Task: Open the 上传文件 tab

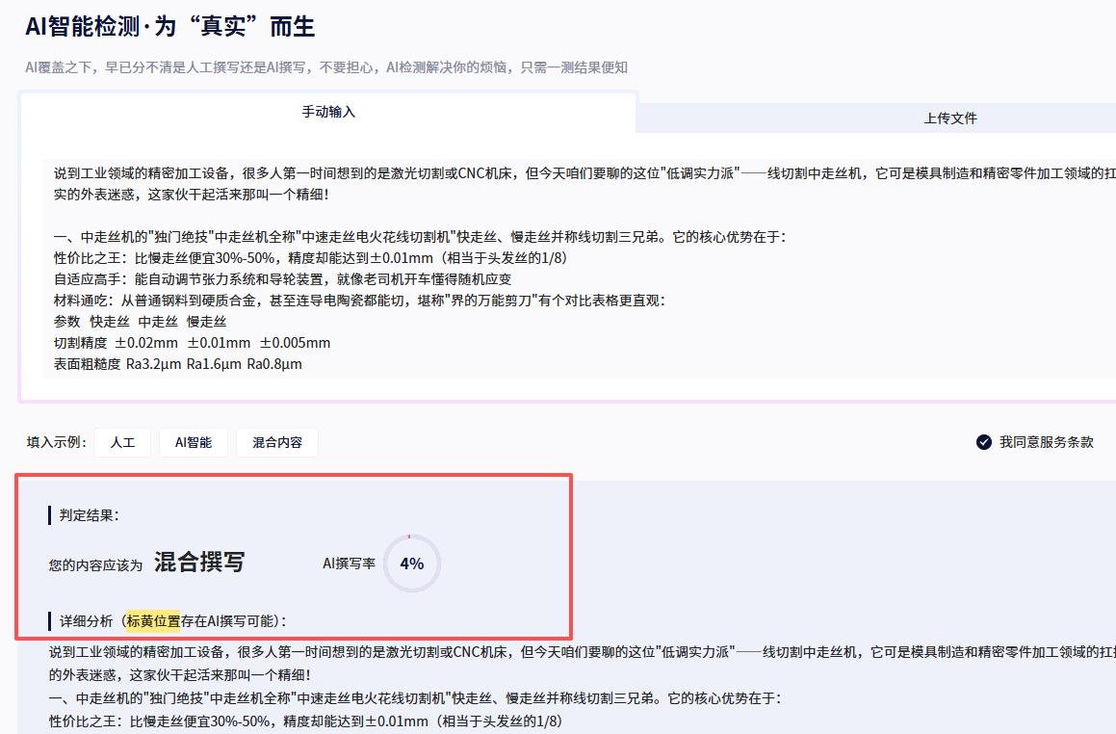Action: coord(949,118)
